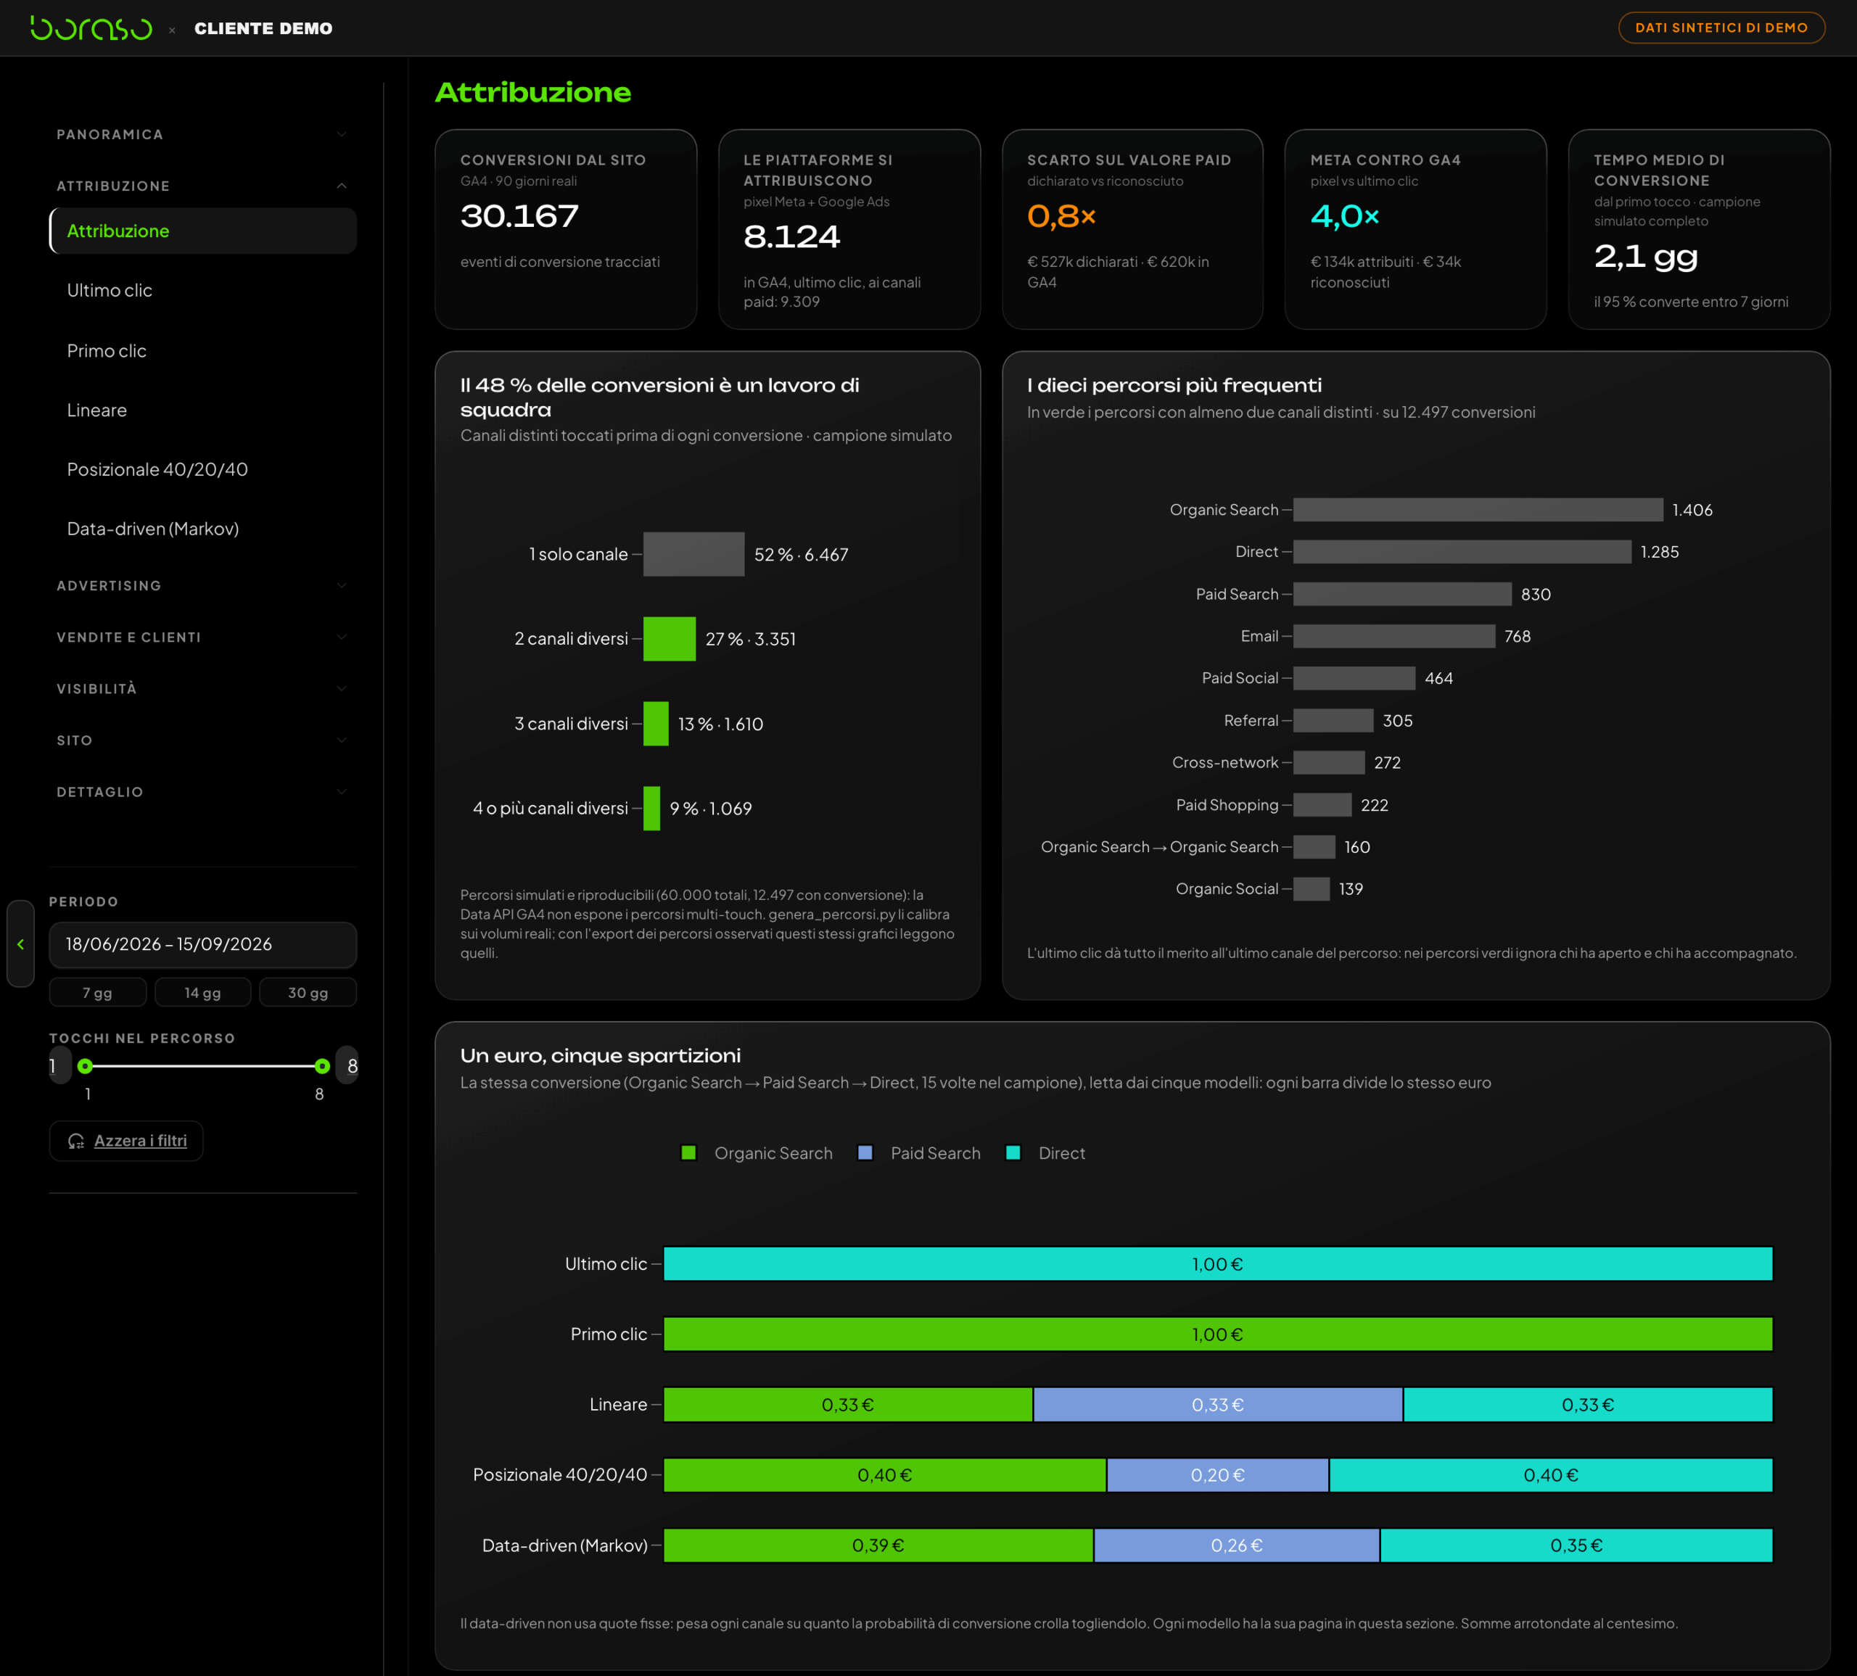
Task: Click the Paid Search bar showing 830
Action: pyautogui.click(x=1402, y=594)
